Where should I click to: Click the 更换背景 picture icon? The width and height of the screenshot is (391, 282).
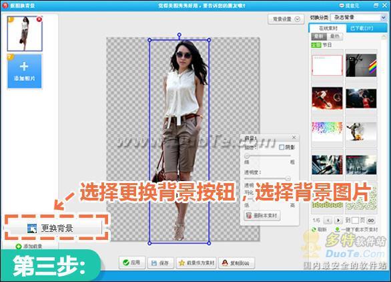(32, 229)
